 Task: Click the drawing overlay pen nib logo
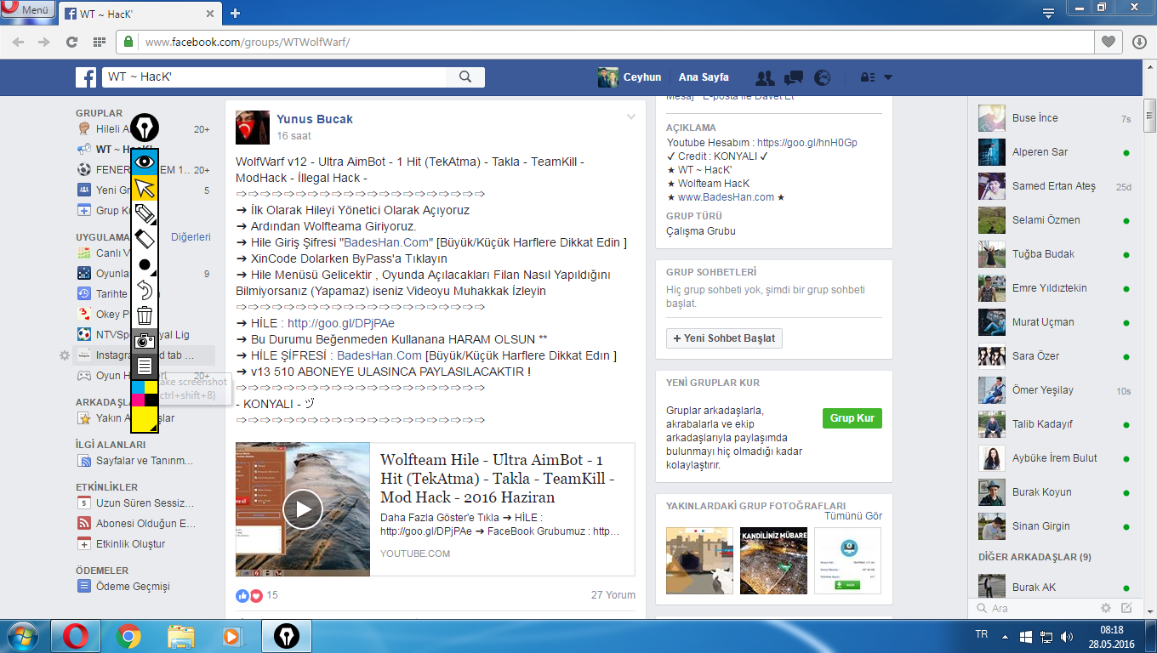tap(145, 128)
